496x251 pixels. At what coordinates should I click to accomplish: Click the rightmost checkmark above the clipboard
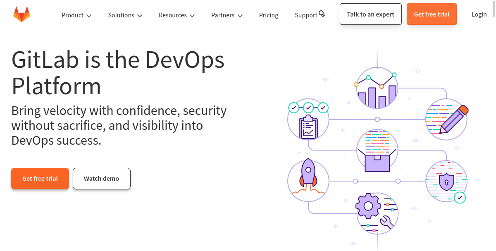323,108
